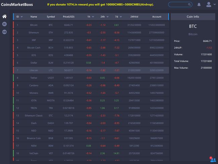Viewport: 218px width, 164px height.
Task: Click the Name column header
Action: [34, 17]
